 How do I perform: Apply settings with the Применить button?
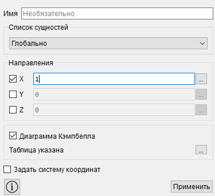point(192,187)
